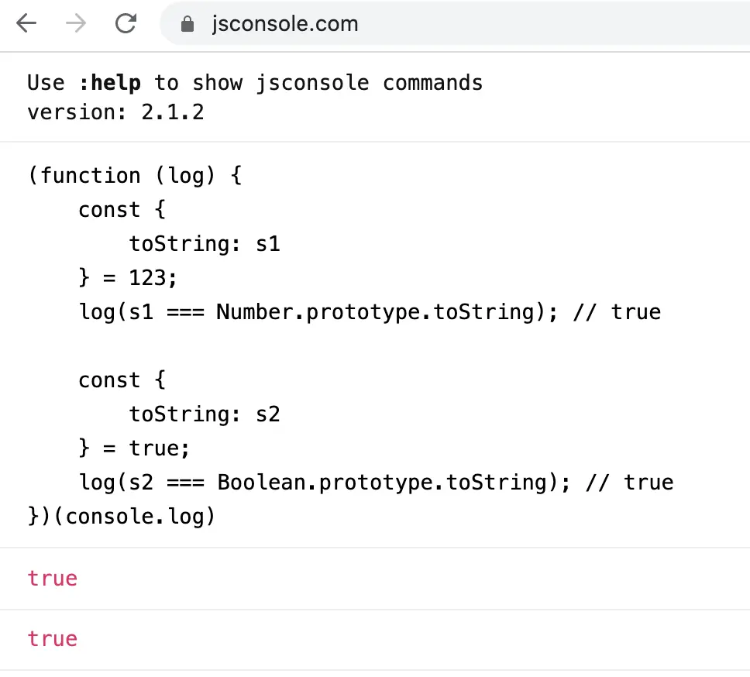Viewport: 750px width, 677px height.
Task: Click the '(function (log) {' code line
Action: pyautogui.click(x=136, y=176)
